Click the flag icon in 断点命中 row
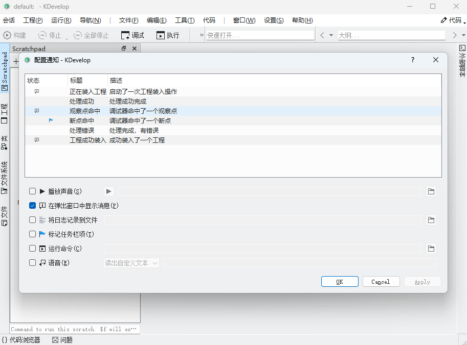 point(51,120)
